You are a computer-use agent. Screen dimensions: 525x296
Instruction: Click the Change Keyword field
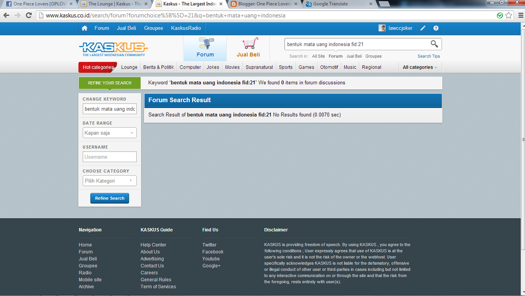pyautogui.click(x=110, y=109)
